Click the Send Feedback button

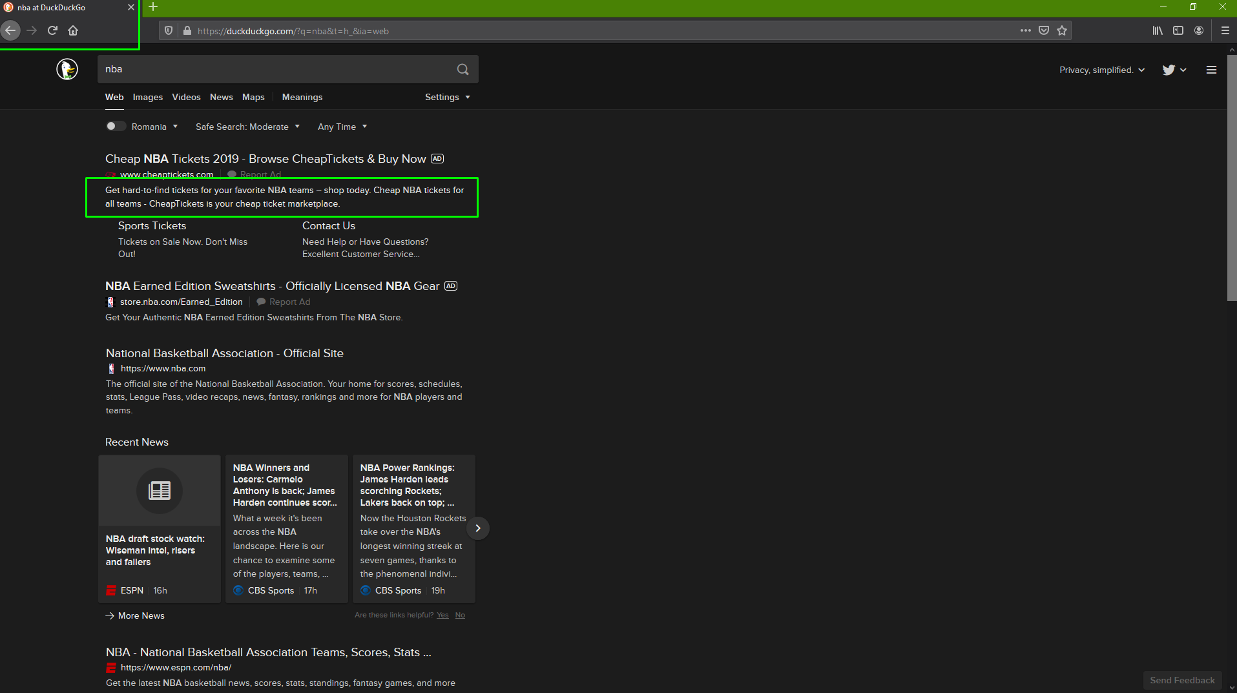pos(1182,680)
